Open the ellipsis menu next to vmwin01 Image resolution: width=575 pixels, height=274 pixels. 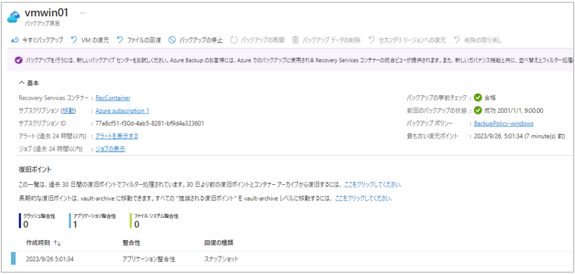tap(83, 13)
